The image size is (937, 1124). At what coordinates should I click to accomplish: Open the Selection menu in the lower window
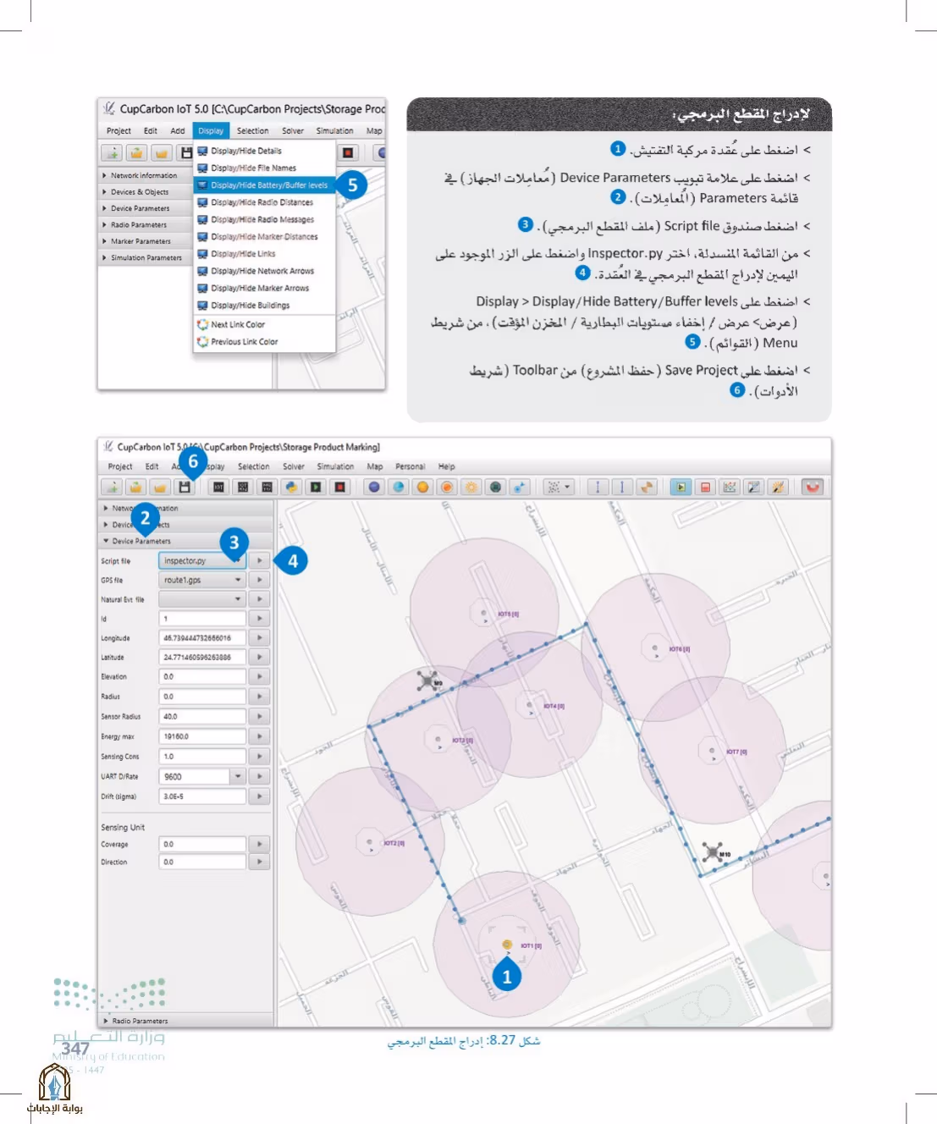(254, 466)
